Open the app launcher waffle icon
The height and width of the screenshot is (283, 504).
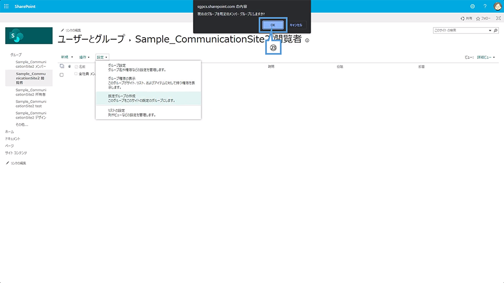6,6
